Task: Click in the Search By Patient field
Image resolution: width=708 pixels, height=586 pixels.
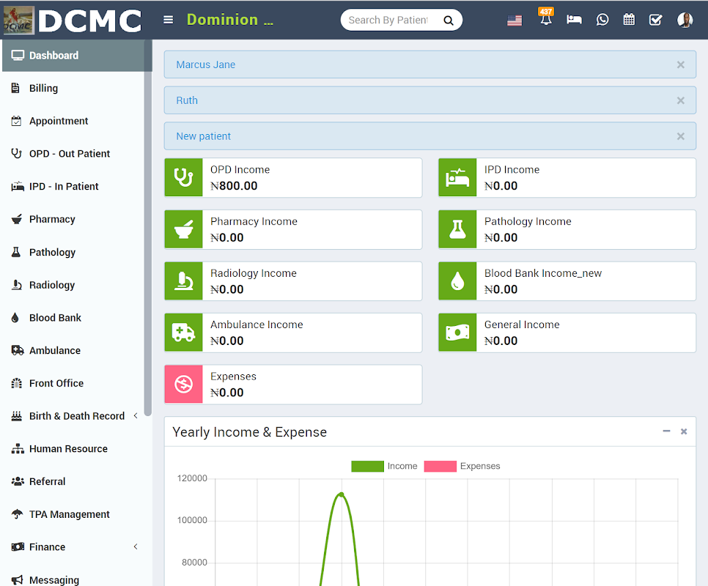Action: [x=388, y=21]
